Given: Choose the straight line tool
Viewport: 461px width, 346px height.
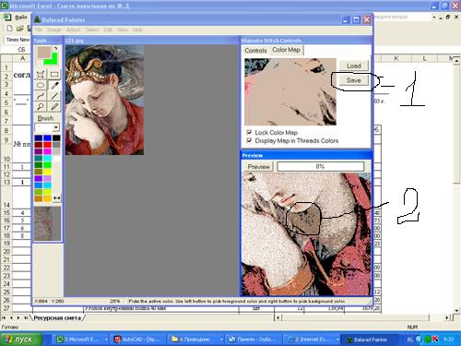Looking at the screenshot, I should click(54, 96).
